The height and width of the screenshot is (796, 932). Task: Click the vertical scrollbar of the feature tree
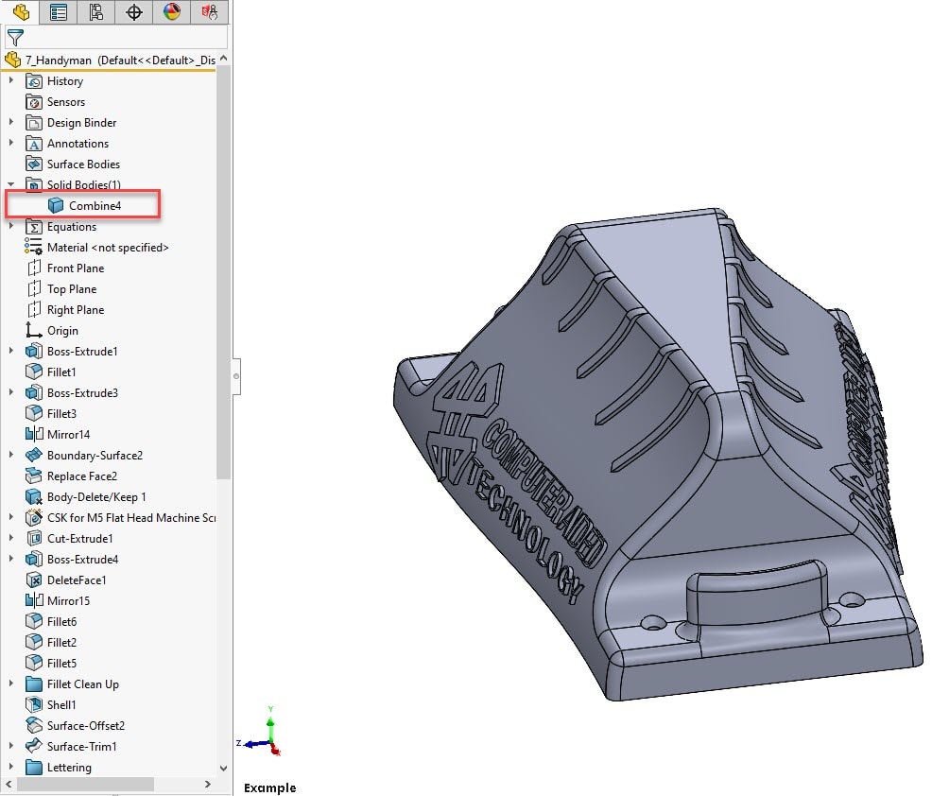(x=223, y=273)
